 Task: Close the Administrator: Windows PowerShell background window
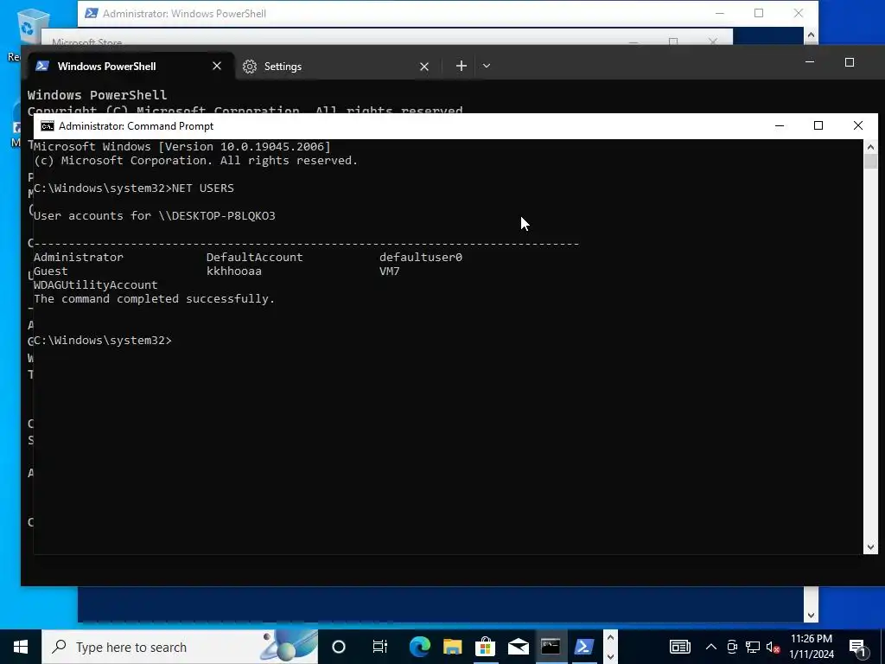pos(798,13)
